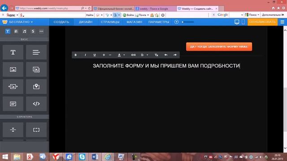Open the СТРАНИЦЫ tab
Viewport: 287px width, 161px height.
click(x=110, y=22)
